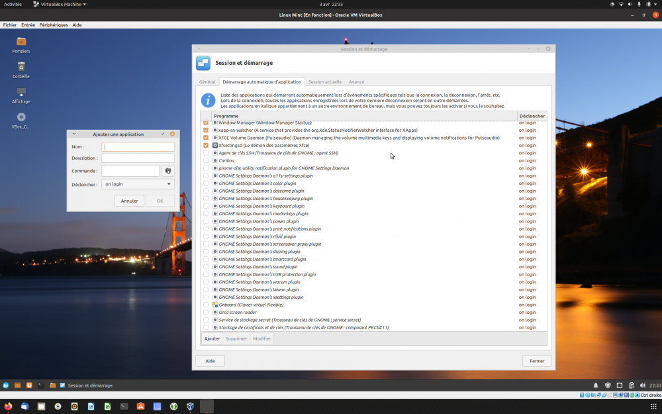This screenshot has height=414, width=662.
Task: Click the Annuler button
Action: pos(129,201)
